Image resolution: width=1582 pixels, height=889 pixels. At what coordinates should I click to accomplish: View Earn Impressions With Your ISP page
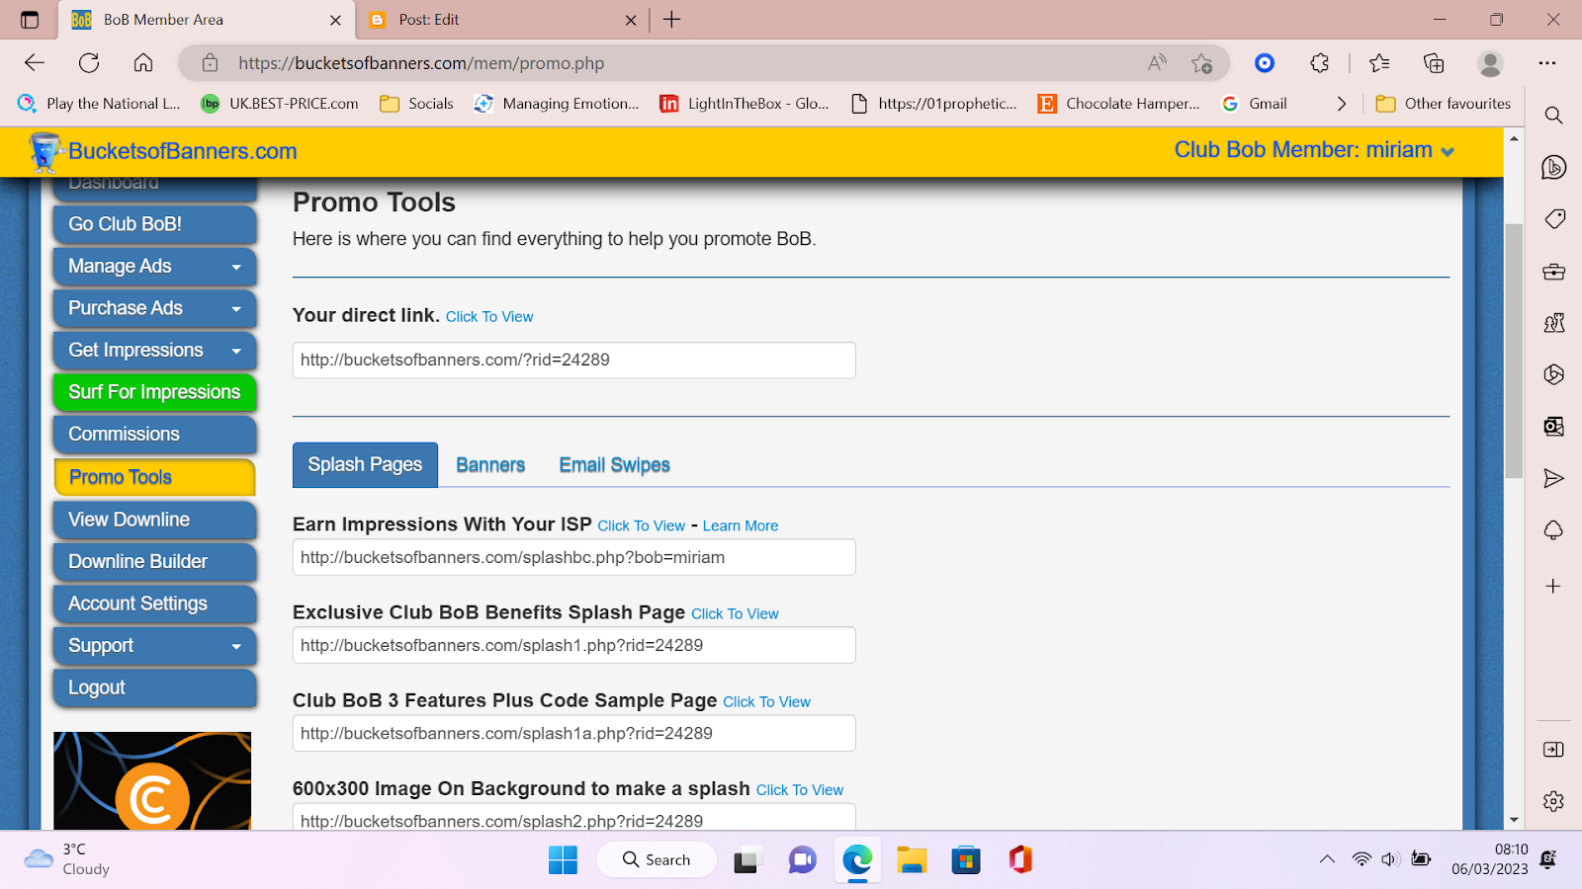641,525
